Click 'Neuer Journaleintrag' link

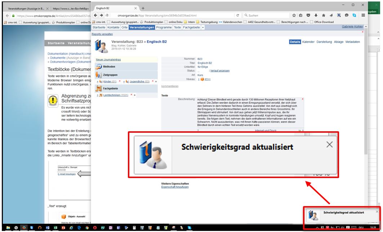(x=108, y=59)
